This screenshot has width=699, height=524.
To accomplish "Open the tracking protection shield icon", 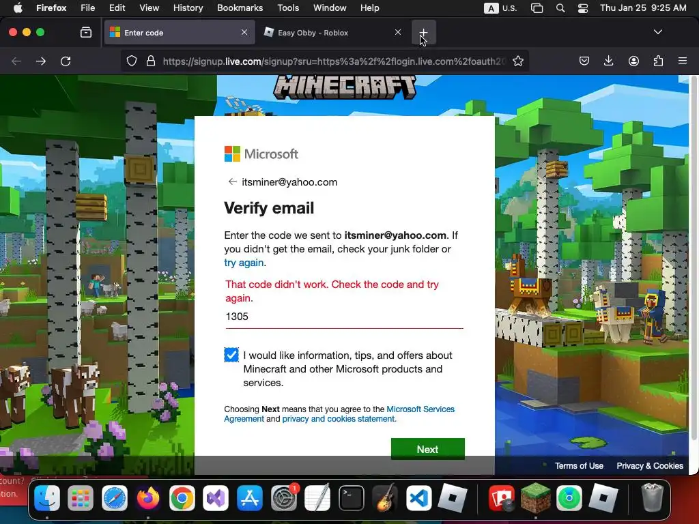I will (x=132, y=61).
